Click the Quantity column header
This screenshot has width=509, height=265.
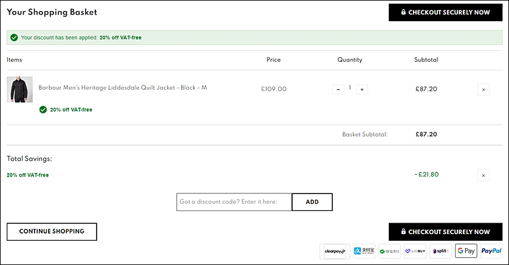pyautogui.click(x=350, y=59)
